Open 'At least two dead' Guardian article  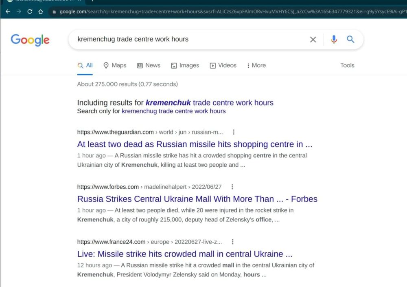[x=195, y=144]
